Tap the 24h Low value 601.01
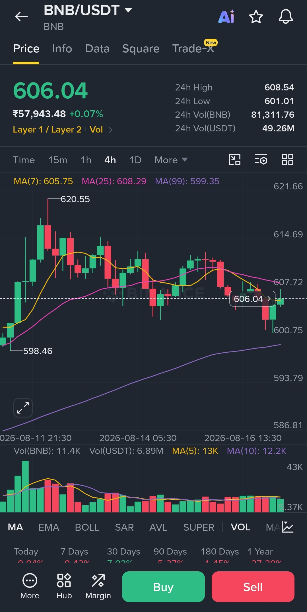 point(279,101)
